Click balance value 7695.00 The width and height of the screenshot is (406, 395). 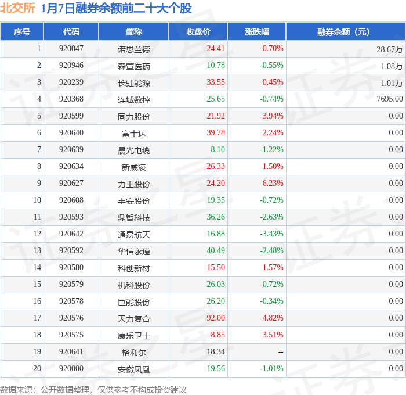[390, 99]
